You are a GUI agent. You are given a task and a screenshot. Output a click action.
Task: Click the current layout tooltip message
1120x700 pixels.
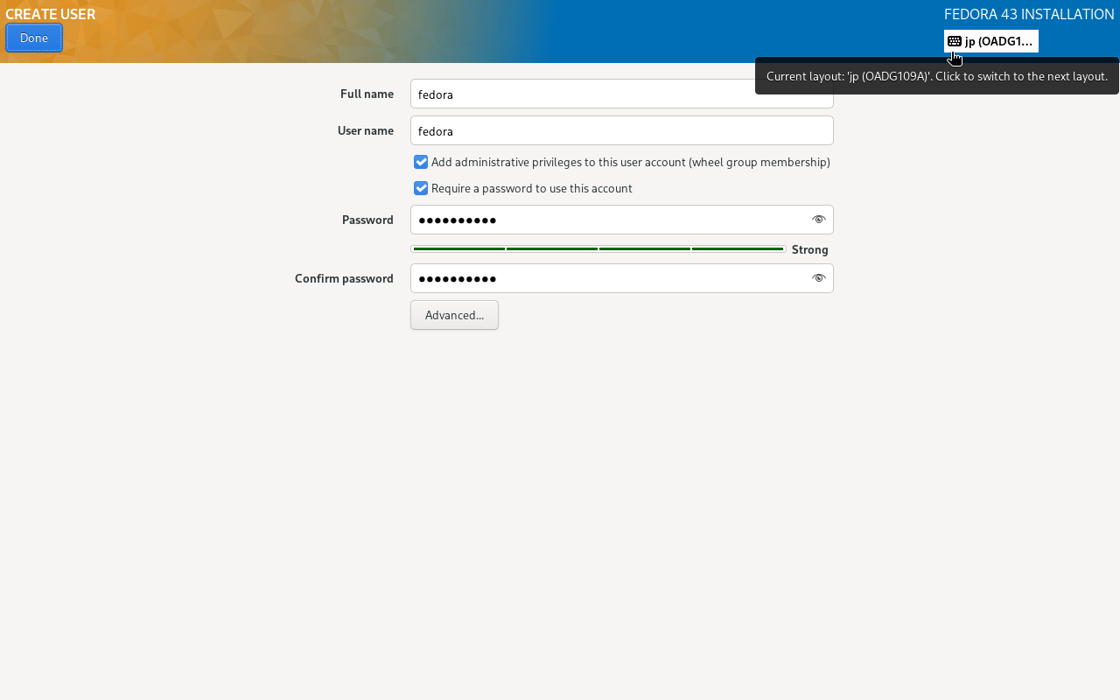[937, 76]
